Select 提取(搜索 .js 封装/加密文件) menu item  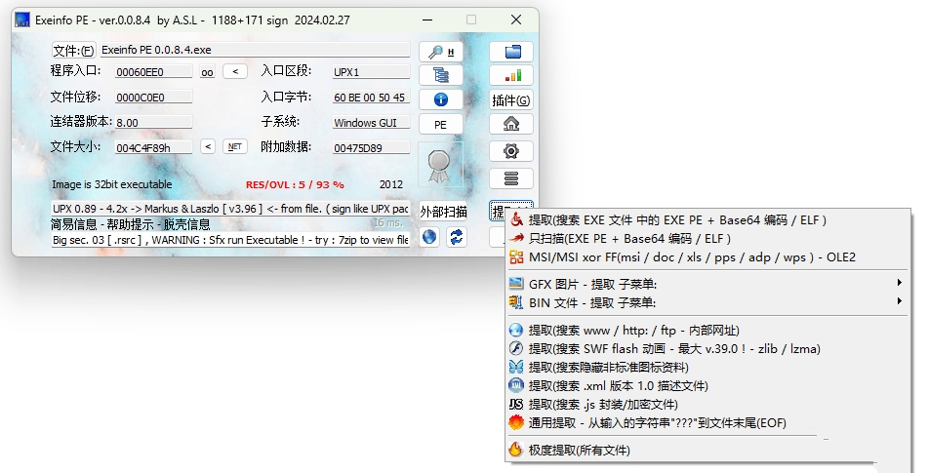coord(707,405)
